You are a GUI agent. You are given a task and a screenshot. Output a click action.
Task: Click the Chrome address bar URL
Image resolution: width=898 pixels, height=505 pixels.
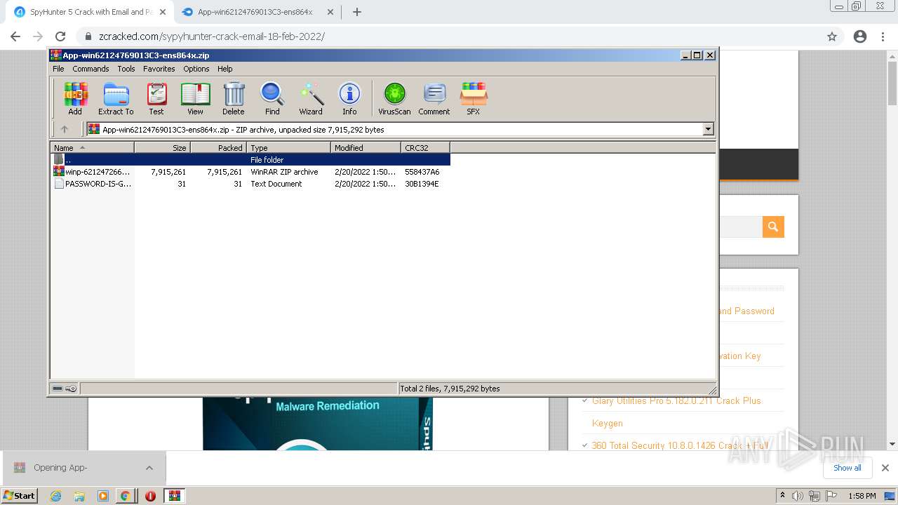pyautogui.click(x=211, y=36)
